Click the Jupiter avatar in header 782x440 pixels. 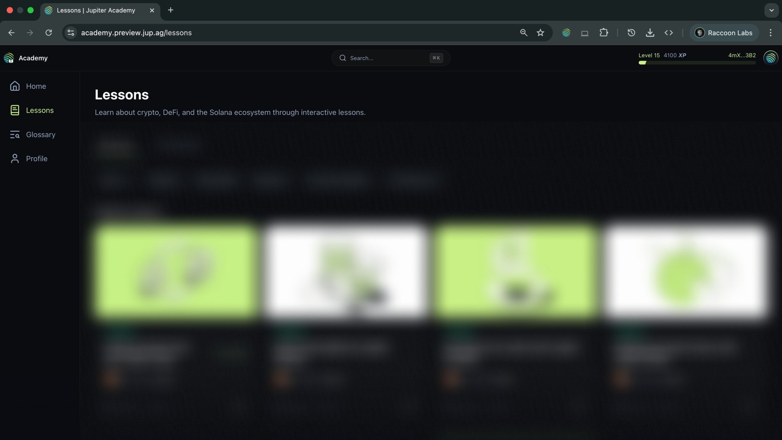pos(770,58)
